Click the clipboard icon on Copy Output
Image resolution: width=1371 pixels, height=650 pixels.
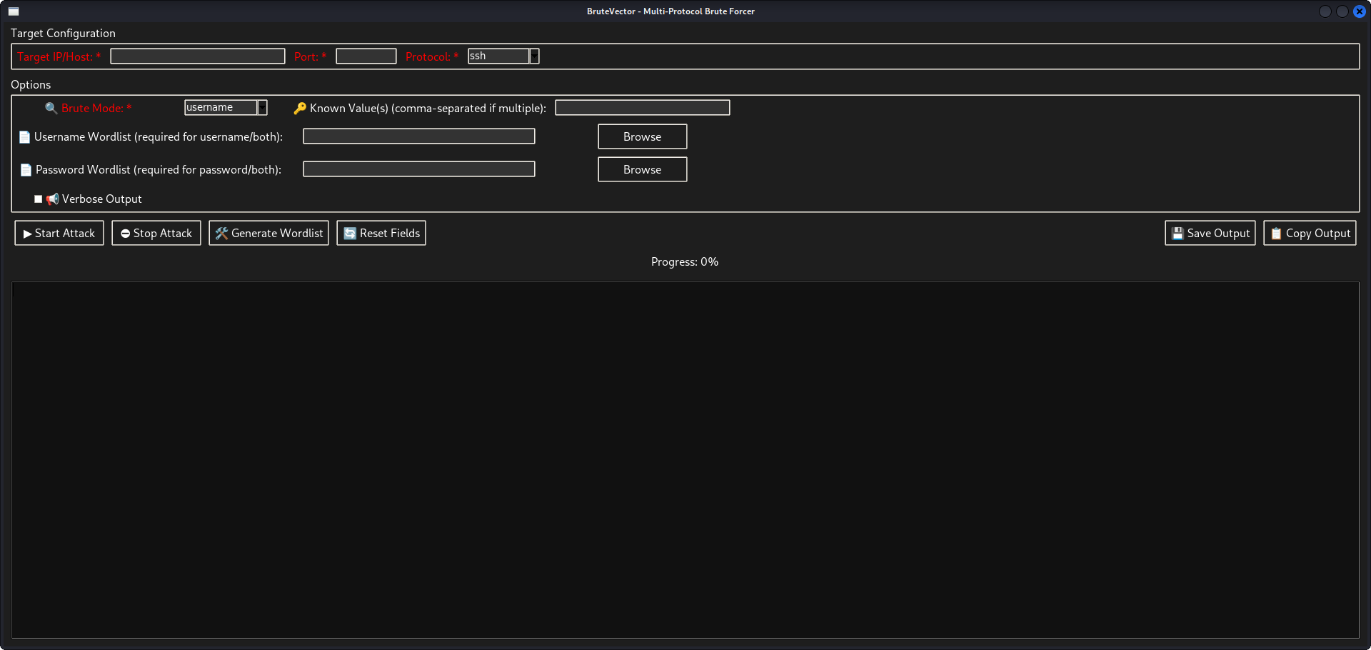[1276, 233]
